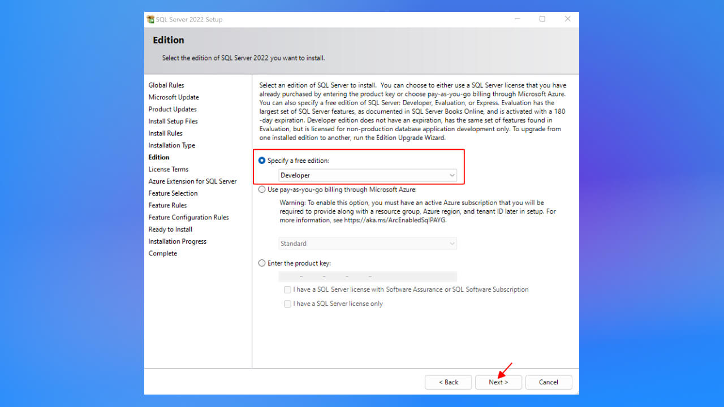Screen dimensions: 724x407
Task: Click Install Rules in the sidebar
Action: click(166, 133)
